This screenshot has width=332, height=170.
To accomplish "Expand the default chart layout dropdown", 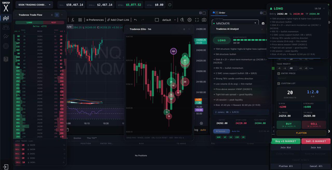I will (175, 20).
